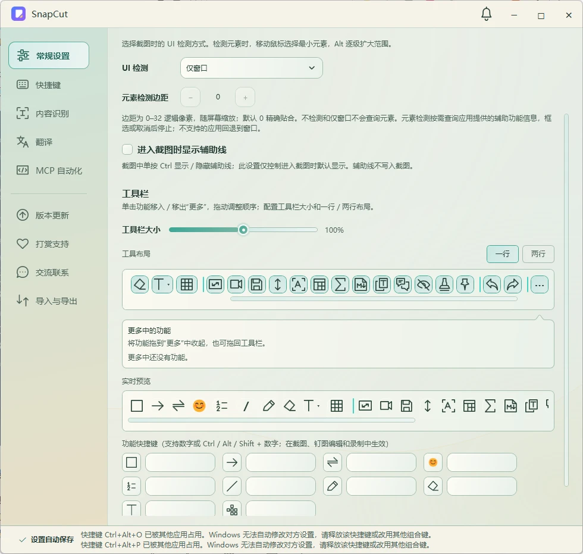
Task: Click the emoji smiley in the 实时预览 bar
Action: coord(199,406)
